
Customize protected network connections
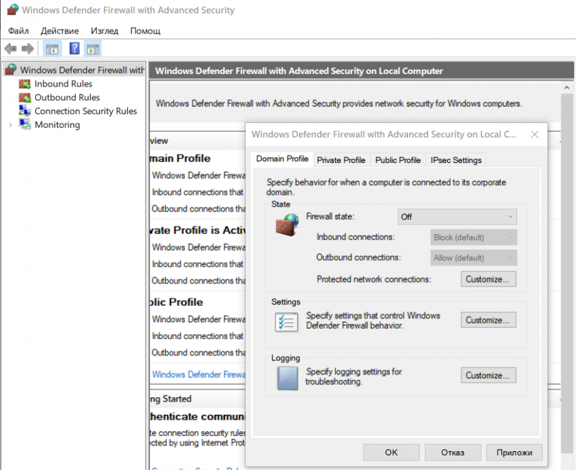tap(488, 279)
